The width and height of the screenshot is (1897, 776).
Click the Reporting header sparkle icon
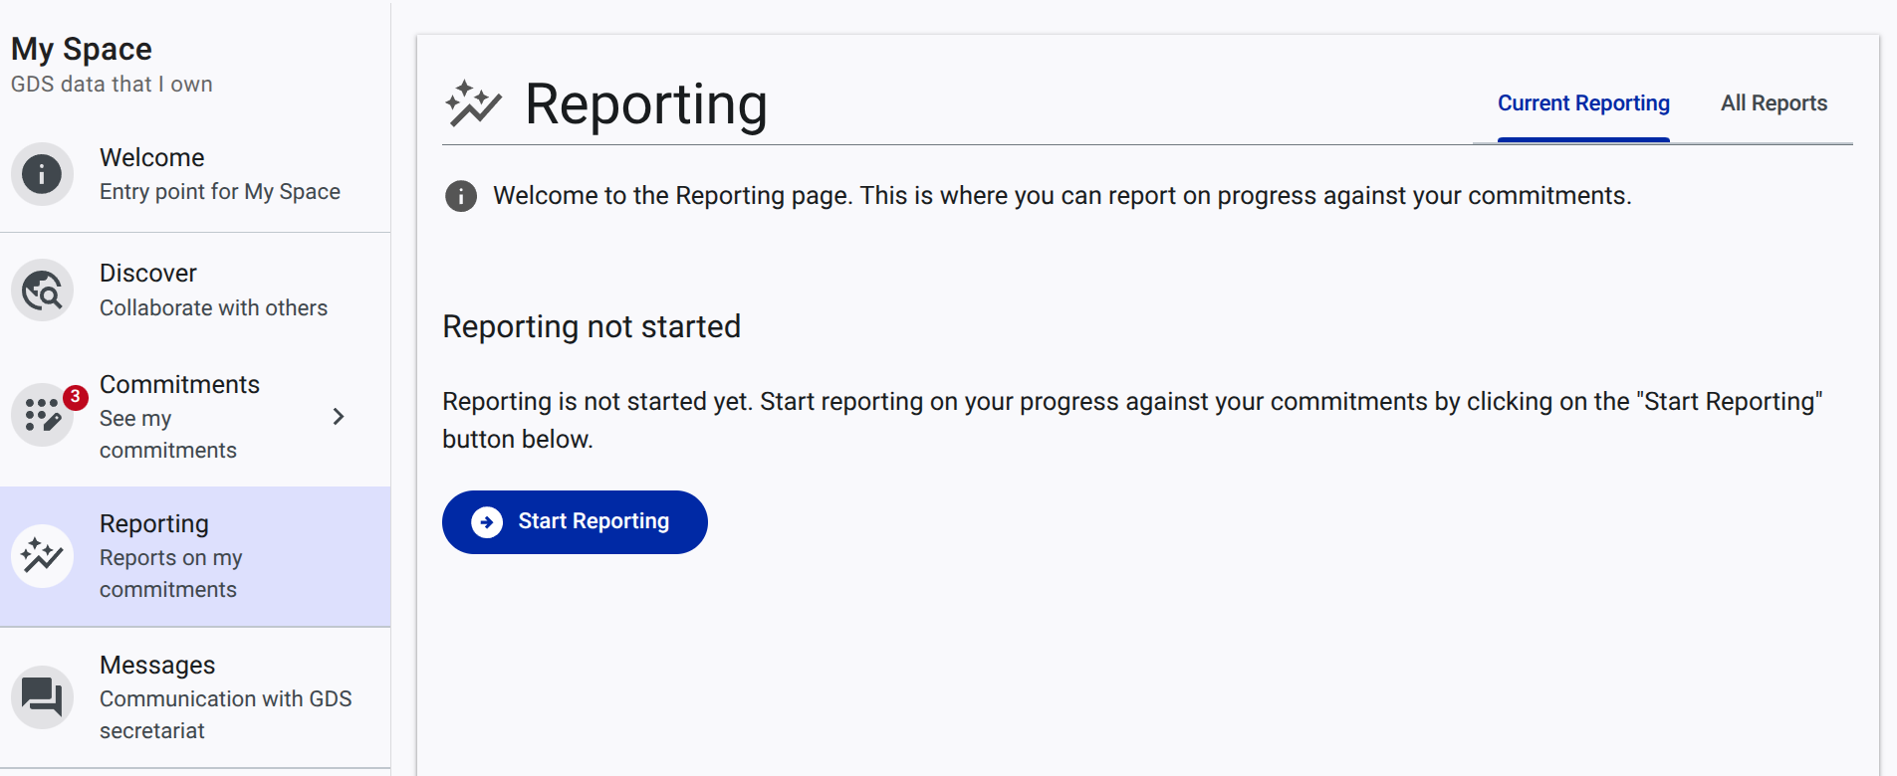tap(473, 103)
